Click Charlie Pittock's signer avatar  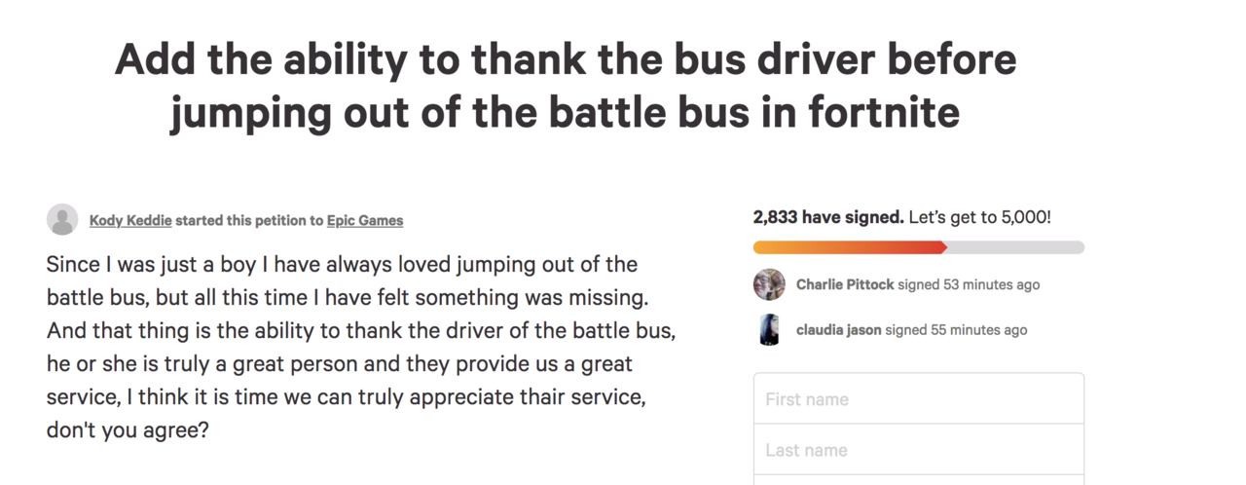(x=769, y=284)
